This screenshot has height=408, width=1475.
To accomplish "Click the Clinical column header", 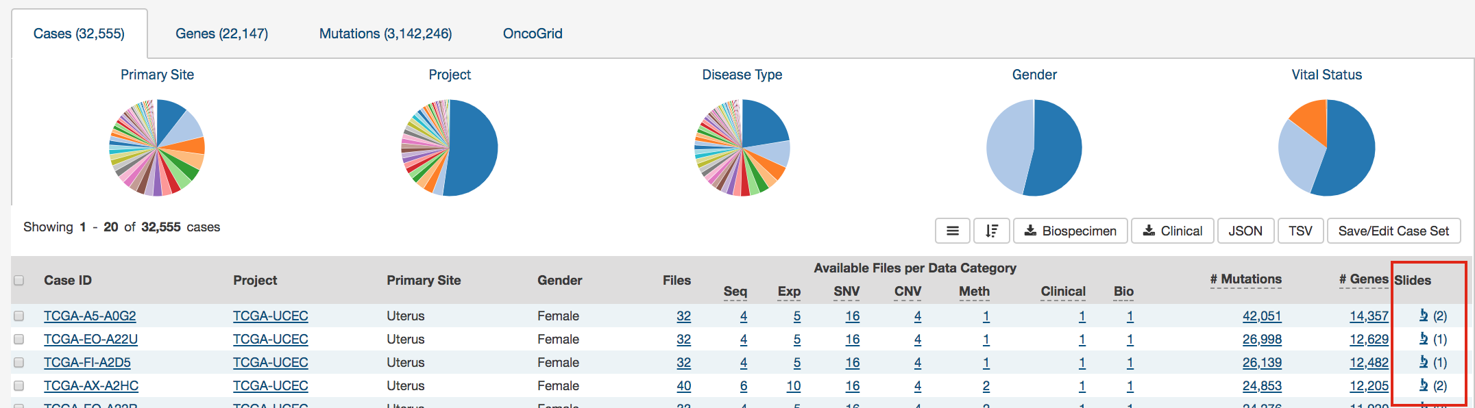I will point(1063,292).
